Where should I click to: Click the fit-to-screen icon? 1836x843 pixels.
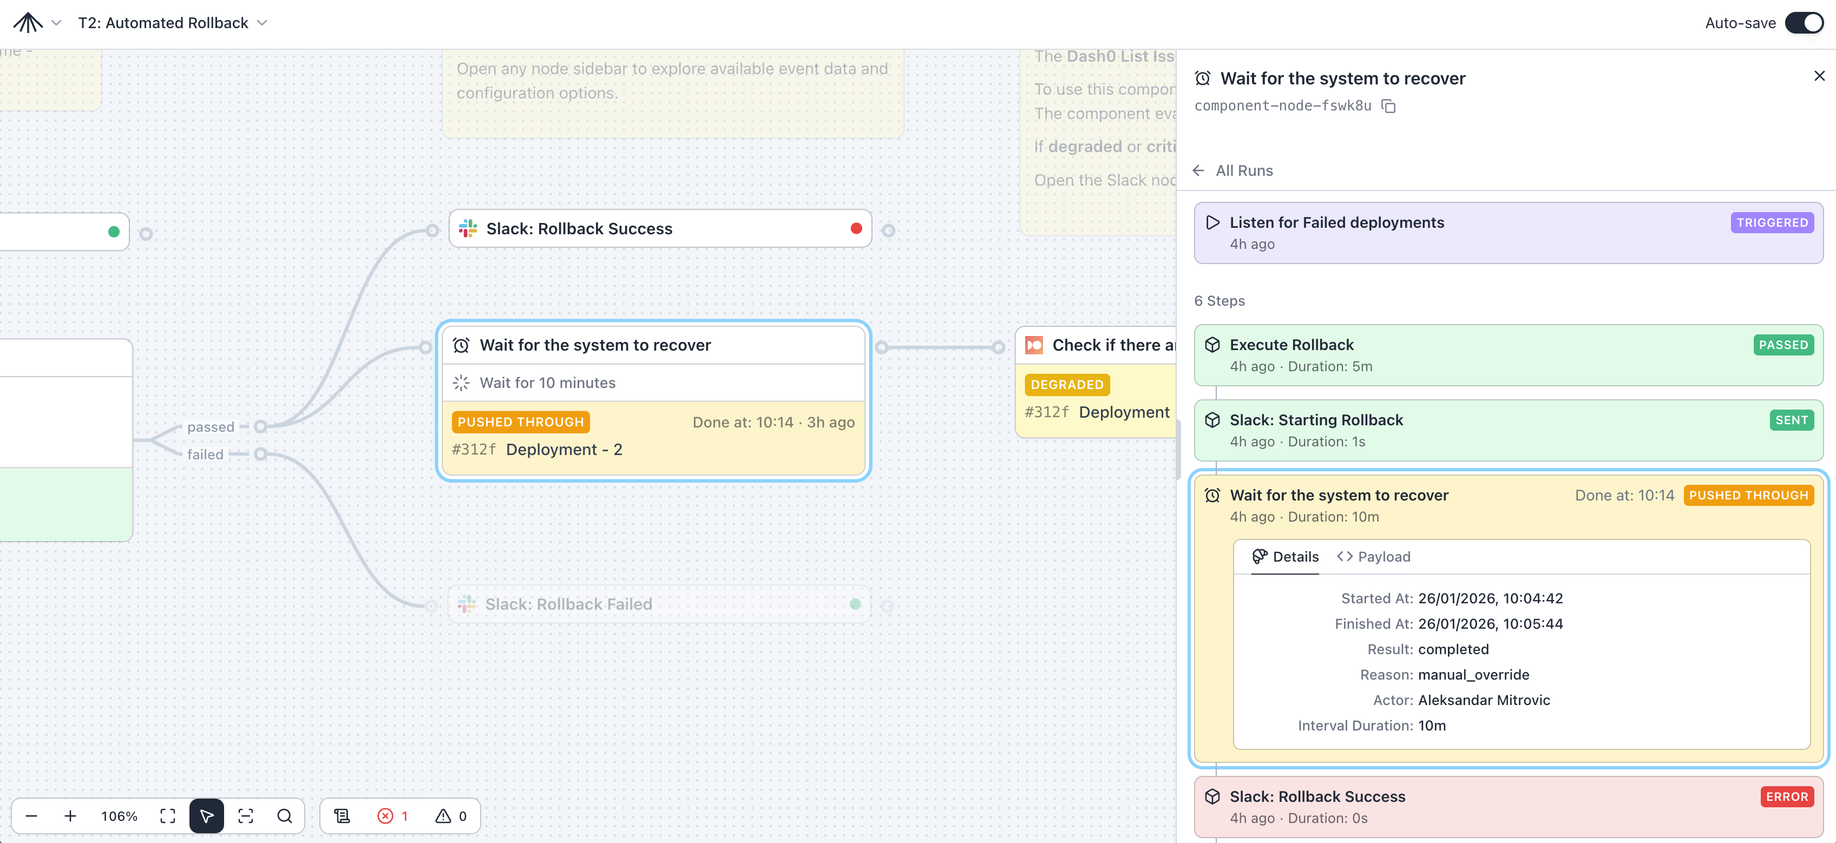167,816
